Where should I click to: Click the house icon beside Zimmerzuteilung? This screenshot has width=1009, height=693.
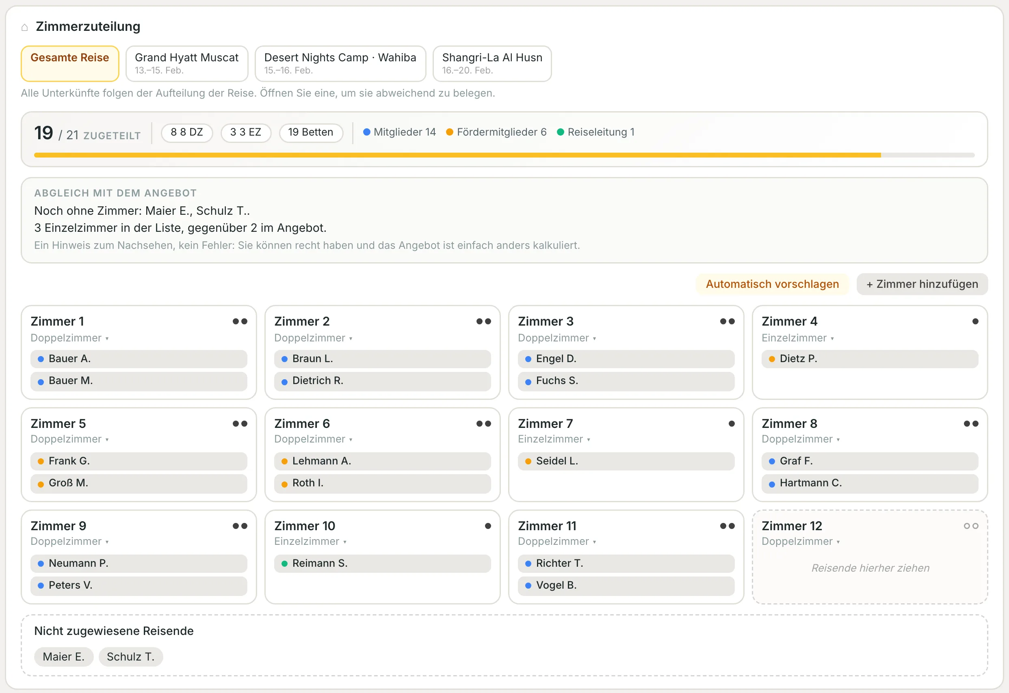[x=25, y=27]
